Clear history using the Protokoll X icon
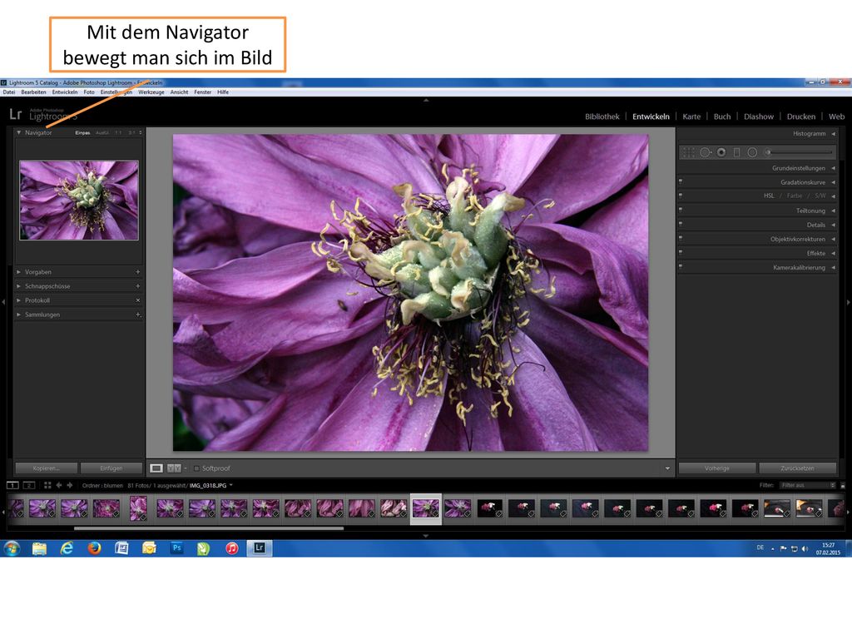 137,300
